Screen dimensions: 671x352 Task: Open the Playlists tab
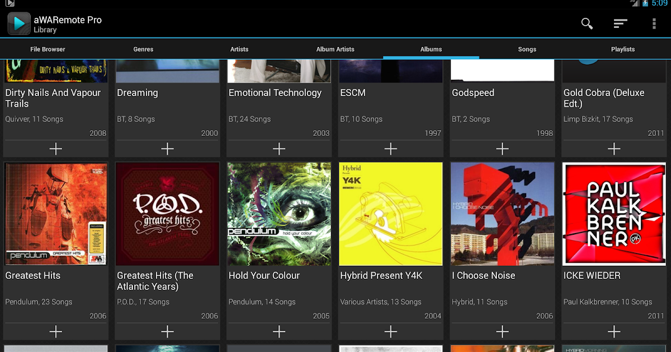(x=623, y=49)
